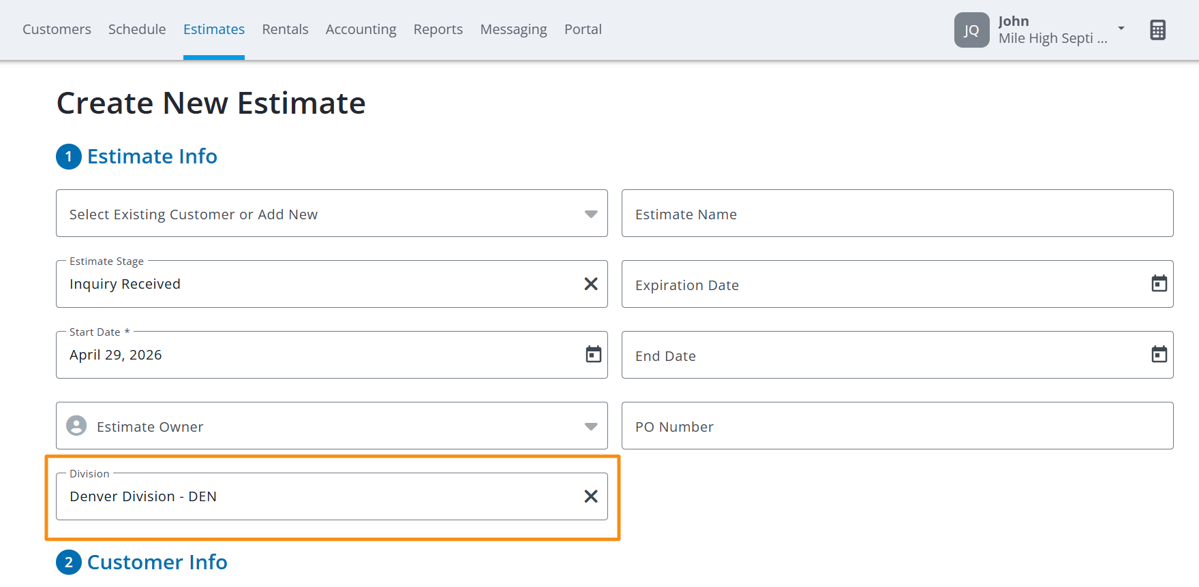
Task: Focus the Estimate Name field
Action: (x=897, y=213)
